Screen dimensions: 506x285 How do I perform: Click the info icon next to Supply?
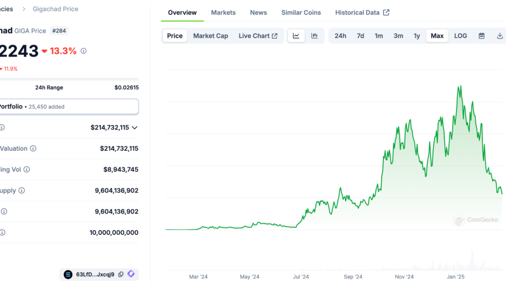pos(22,191)
